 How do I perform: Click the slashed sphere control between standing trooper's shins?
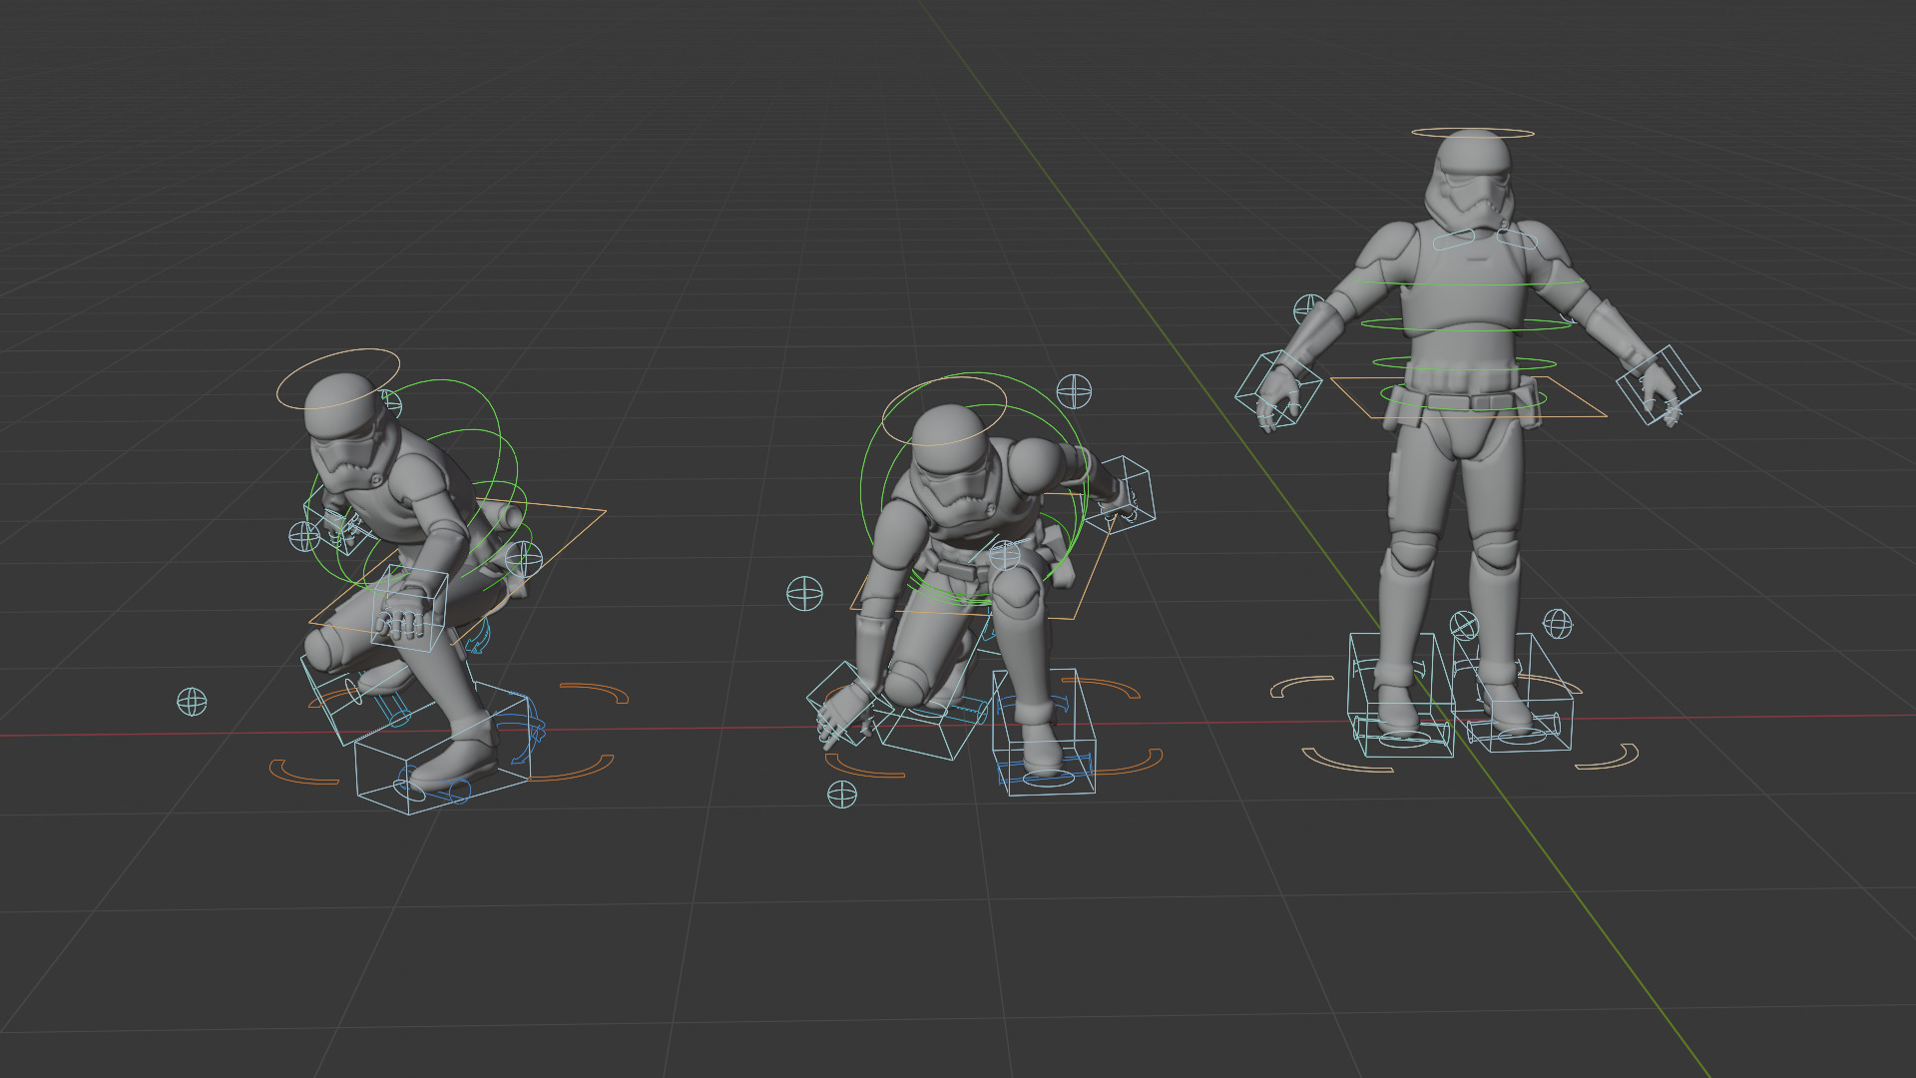point(1463,626)
